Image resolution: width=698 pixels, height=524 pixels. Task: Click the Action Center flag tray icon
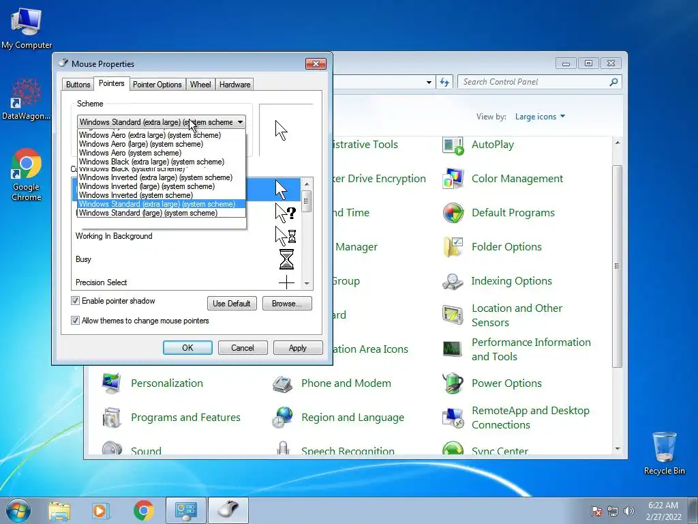pyautogui.click(x=596, y=511)
